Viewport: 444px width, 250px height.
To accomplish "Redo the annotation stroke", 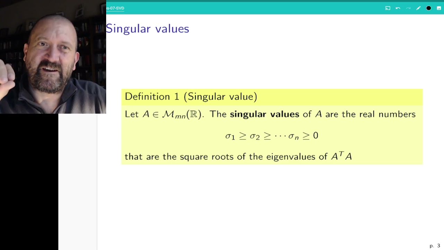I will point(408,8).
